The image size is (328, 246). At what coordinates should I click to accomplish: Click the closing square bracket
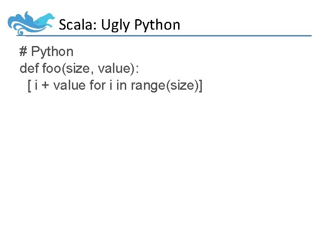[x=200, y=85]
